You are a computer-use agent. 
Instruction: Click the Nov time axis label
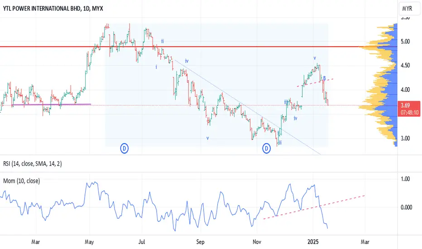click(257, 242)
